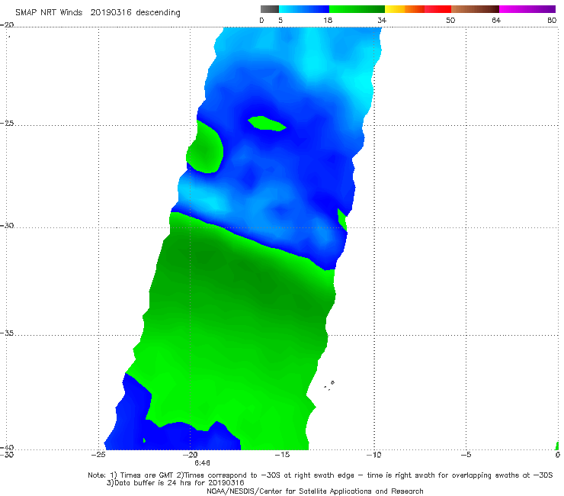The width and height of the screenshot is (564, 496).
Task: Click the longitude axis label "-5"
Action: 466,455
